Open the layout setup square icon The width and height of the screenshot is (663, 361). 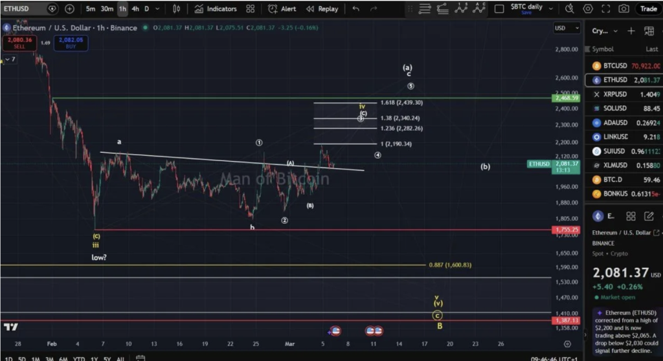coord(499,8)
